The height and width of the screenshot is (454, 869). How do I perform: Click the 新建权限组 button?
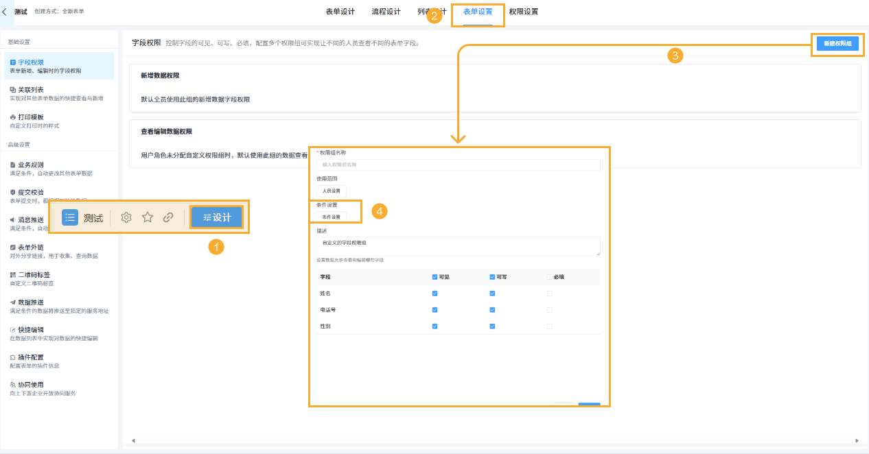pos(837,43)
